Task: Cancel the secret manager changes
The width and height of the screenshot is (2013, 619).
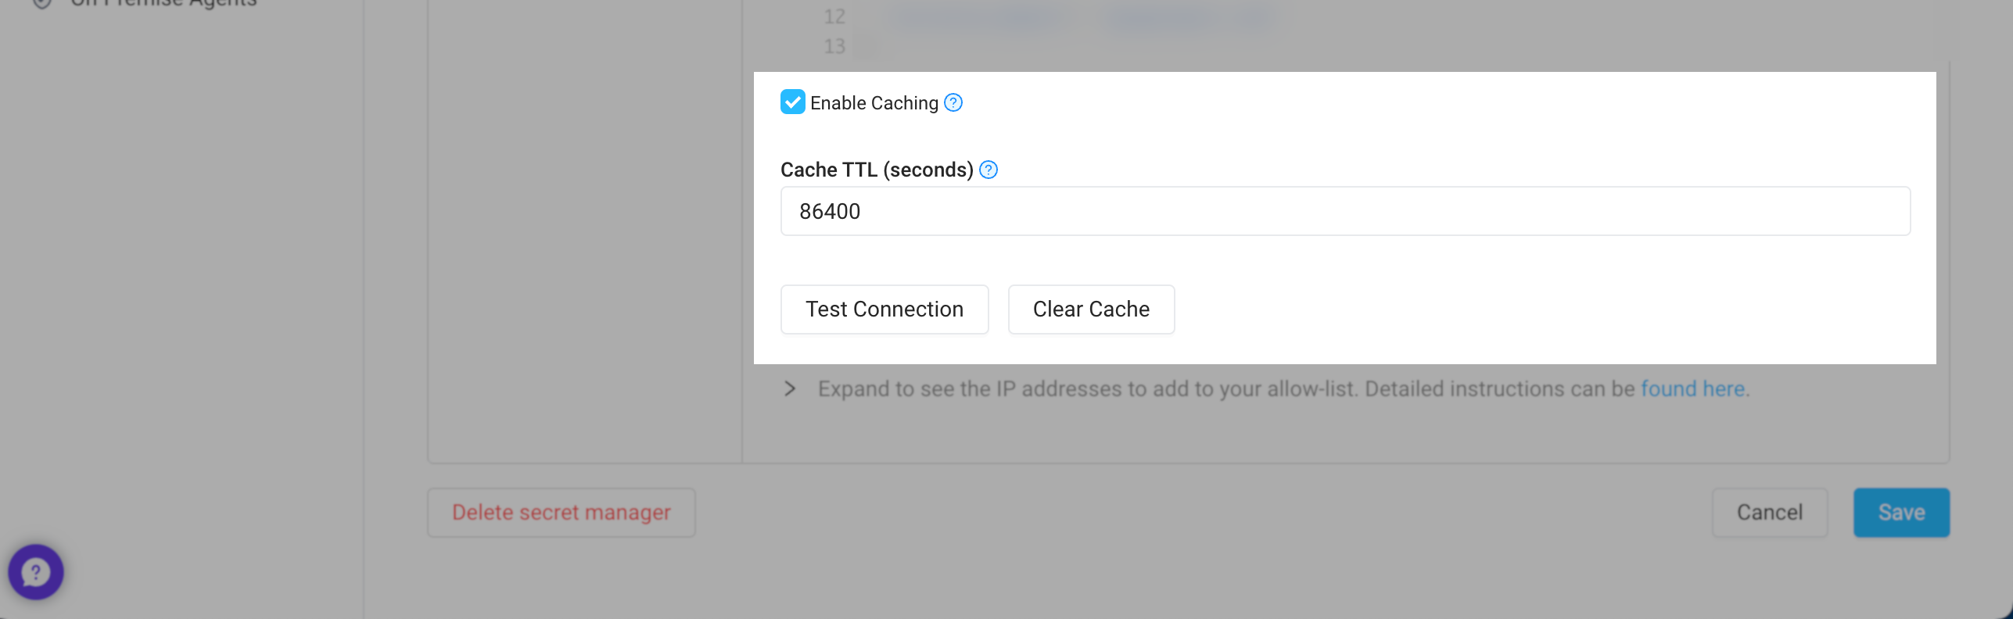Action: pyautogui.click(x=1769, y=513)
